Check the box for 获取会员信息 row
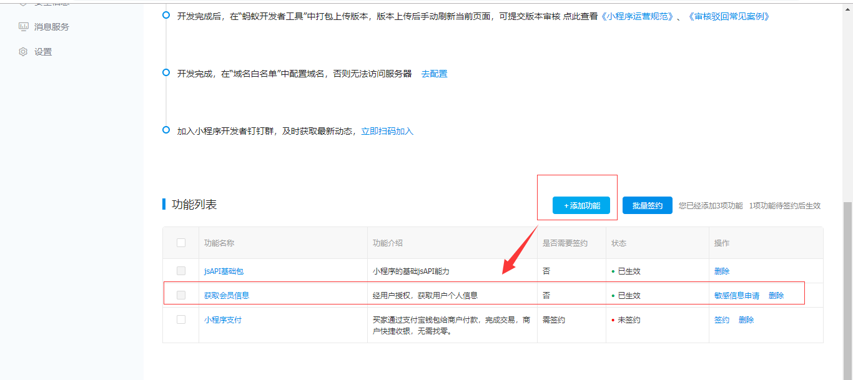 181,295
